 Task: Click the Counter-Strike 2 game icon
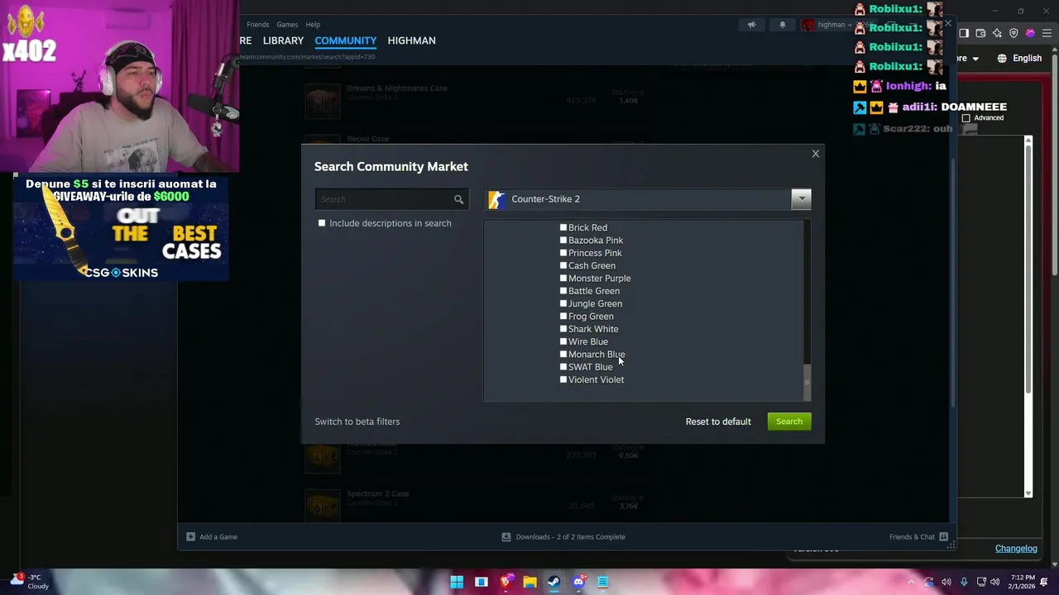496,199
